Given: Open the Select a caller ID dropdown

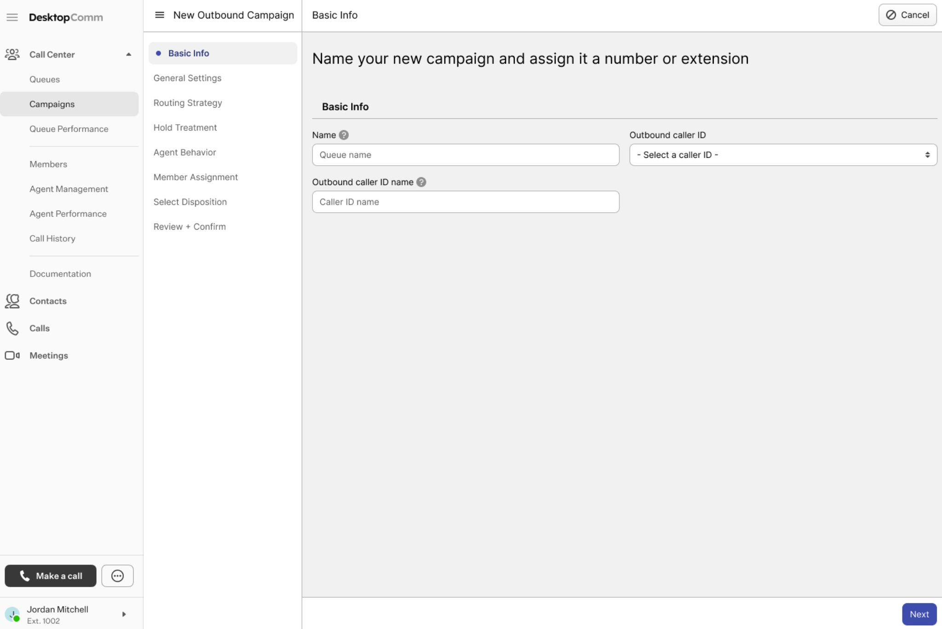Looking at the screenshot, I should pos(783,155).
